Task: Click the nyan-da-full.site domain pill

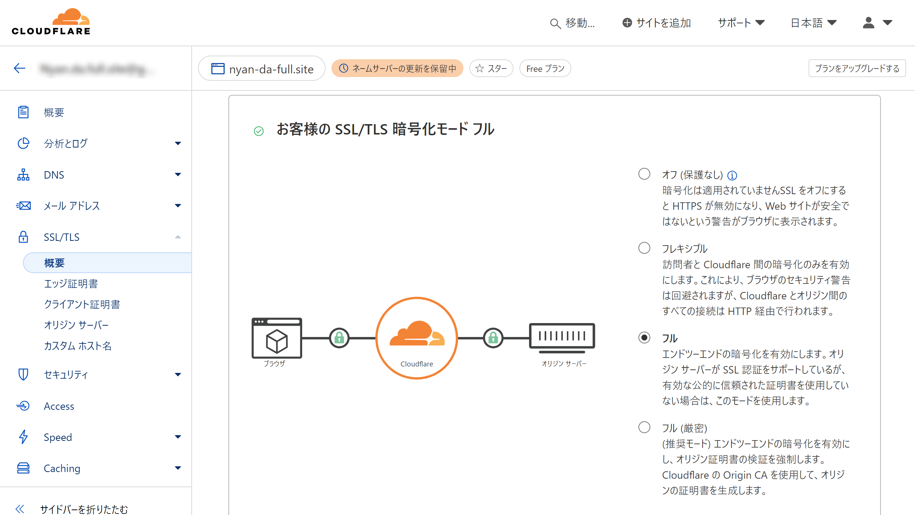Action: point(262,69)
